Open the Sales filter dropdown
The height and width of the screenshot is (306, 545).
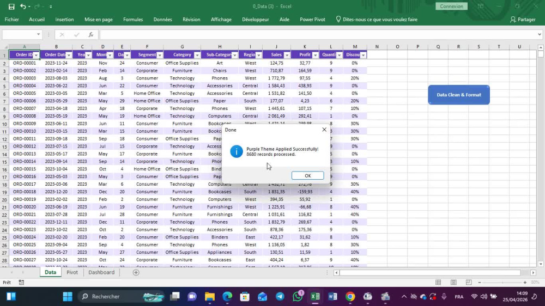(x=287, y=55)
